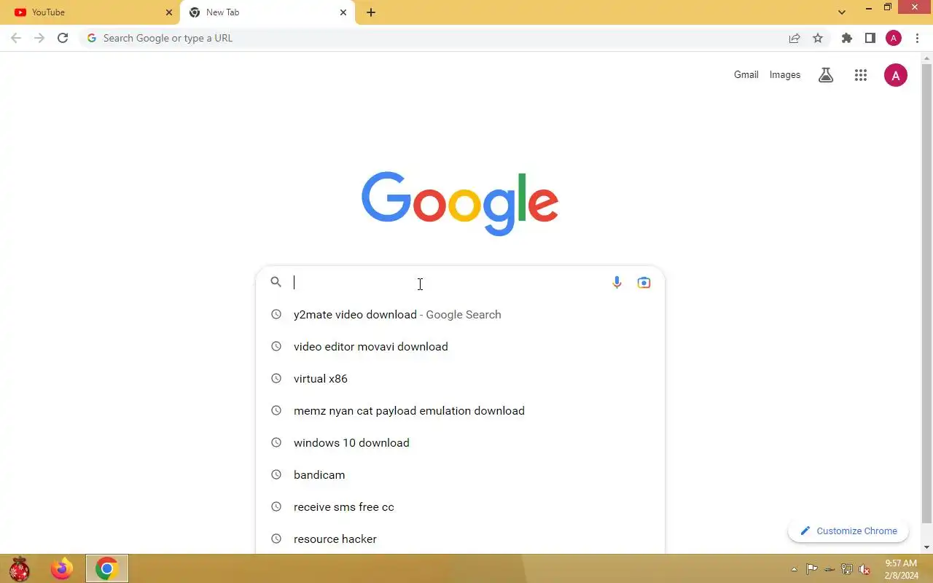Click Chrome taskbar button
Viewport: 933px width, 583px height.
107,568
